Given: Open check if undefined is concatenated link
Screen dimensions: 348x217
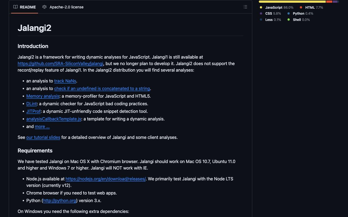Looking at the screenshot, I should click(102, 88).
